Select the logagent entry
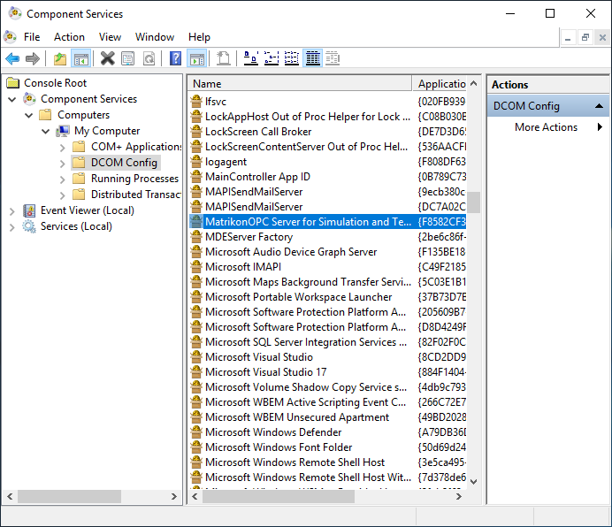Screen dimensions: 612x527 point(226,162)
